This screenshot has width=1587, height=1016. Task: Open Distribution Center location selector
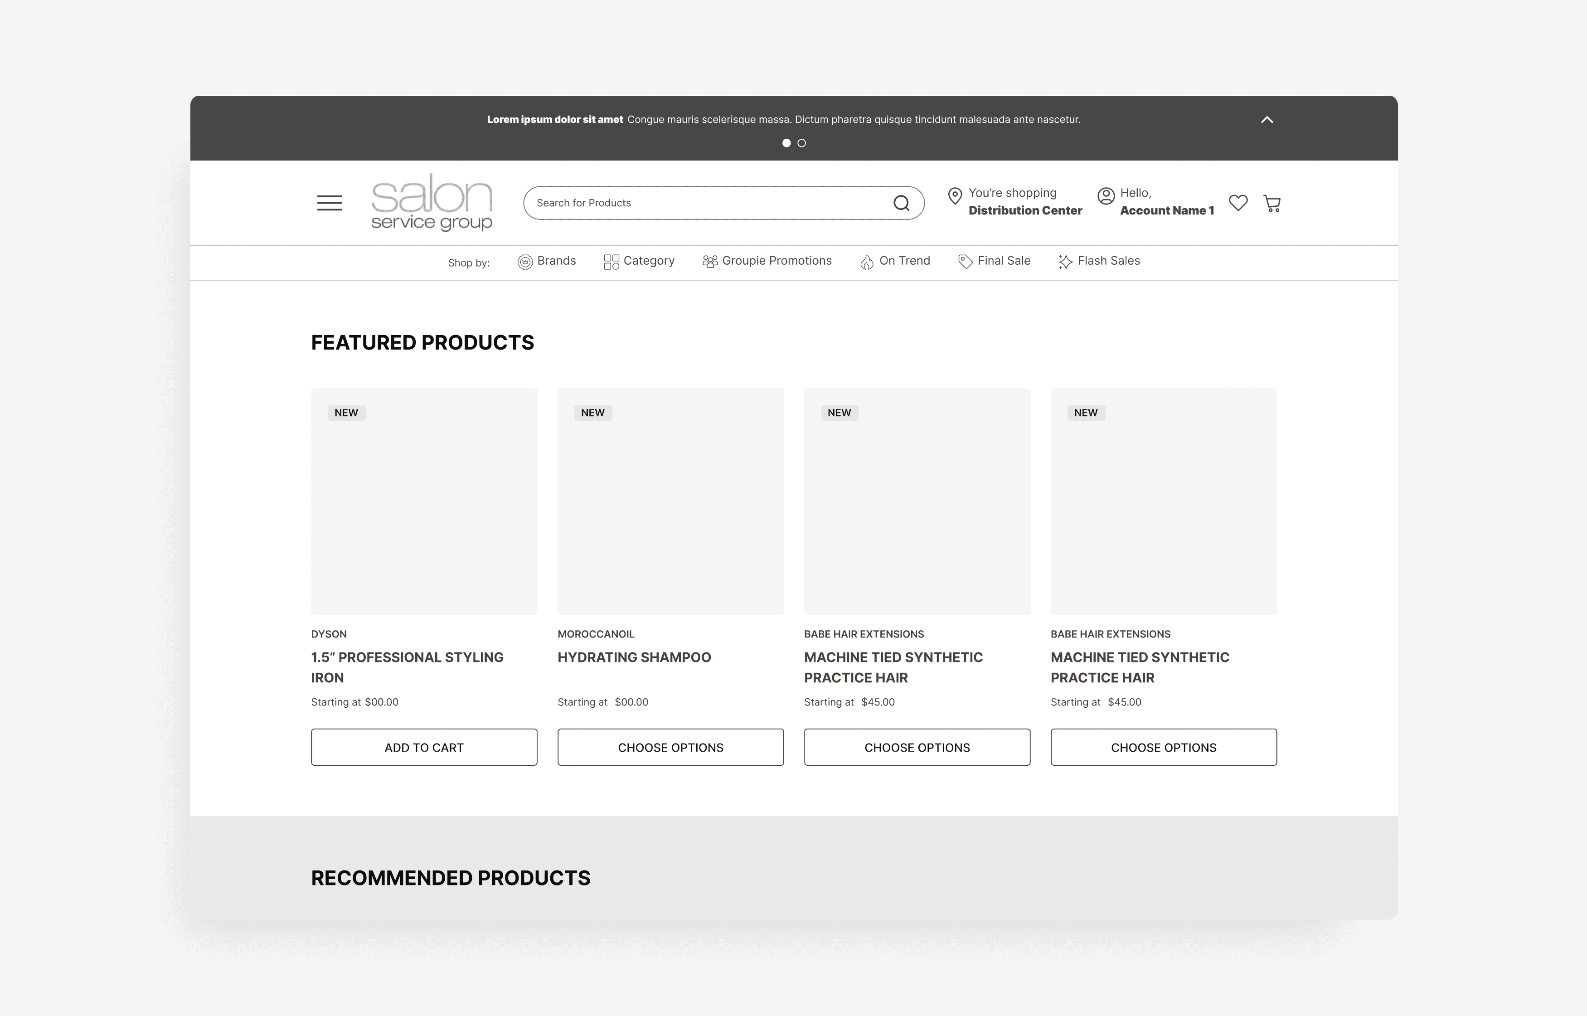(x=1025, y=210)
